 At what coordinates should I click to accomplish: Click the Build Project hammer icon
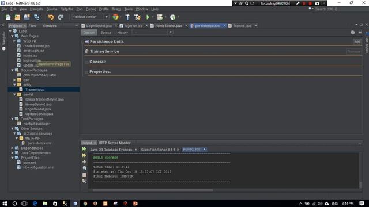(127, 17)
